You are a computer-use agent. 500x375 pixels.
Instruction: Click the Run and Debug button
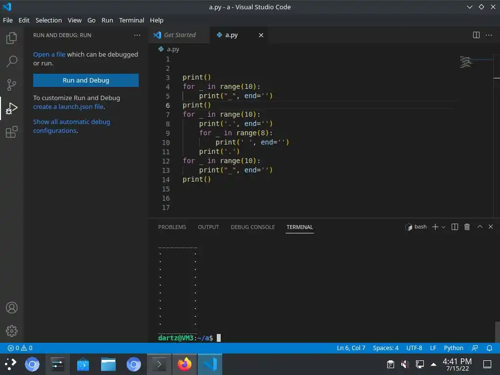point(86,81)
